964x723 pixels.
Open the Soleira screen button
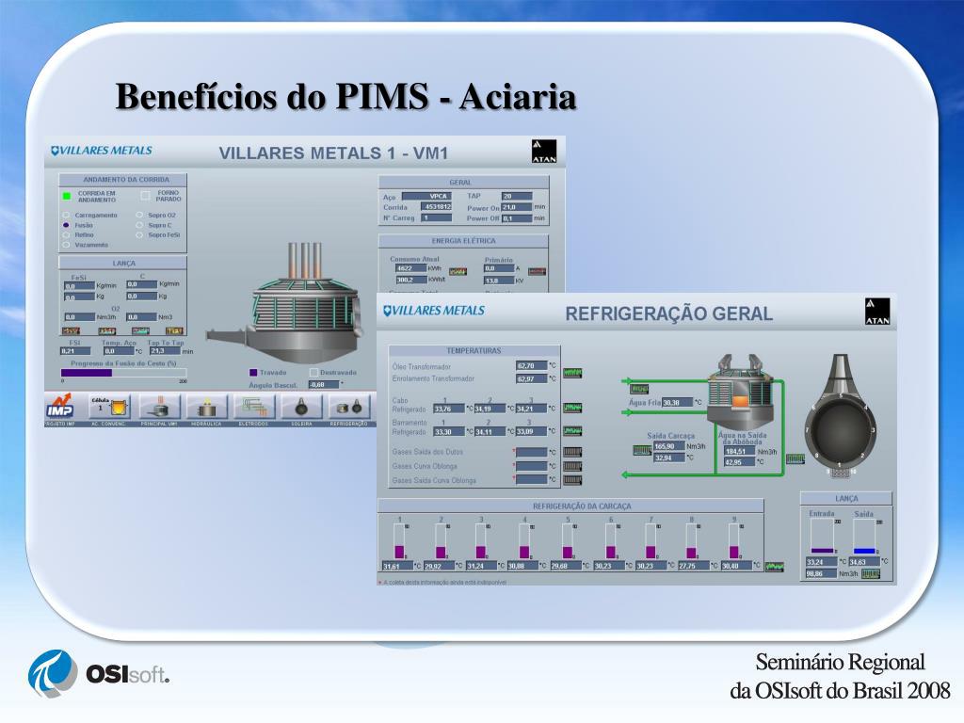coord(302,407)
